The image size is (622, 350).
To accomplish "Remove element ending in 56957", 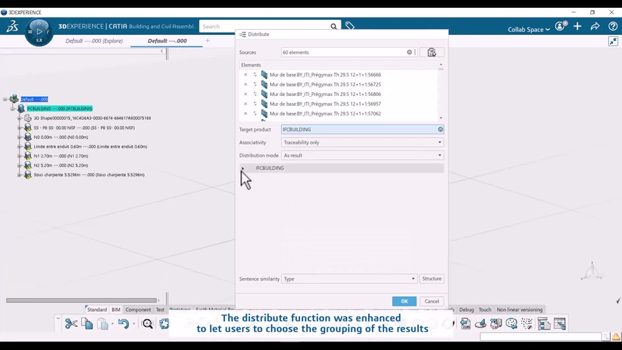I will [x=246, y=104].
